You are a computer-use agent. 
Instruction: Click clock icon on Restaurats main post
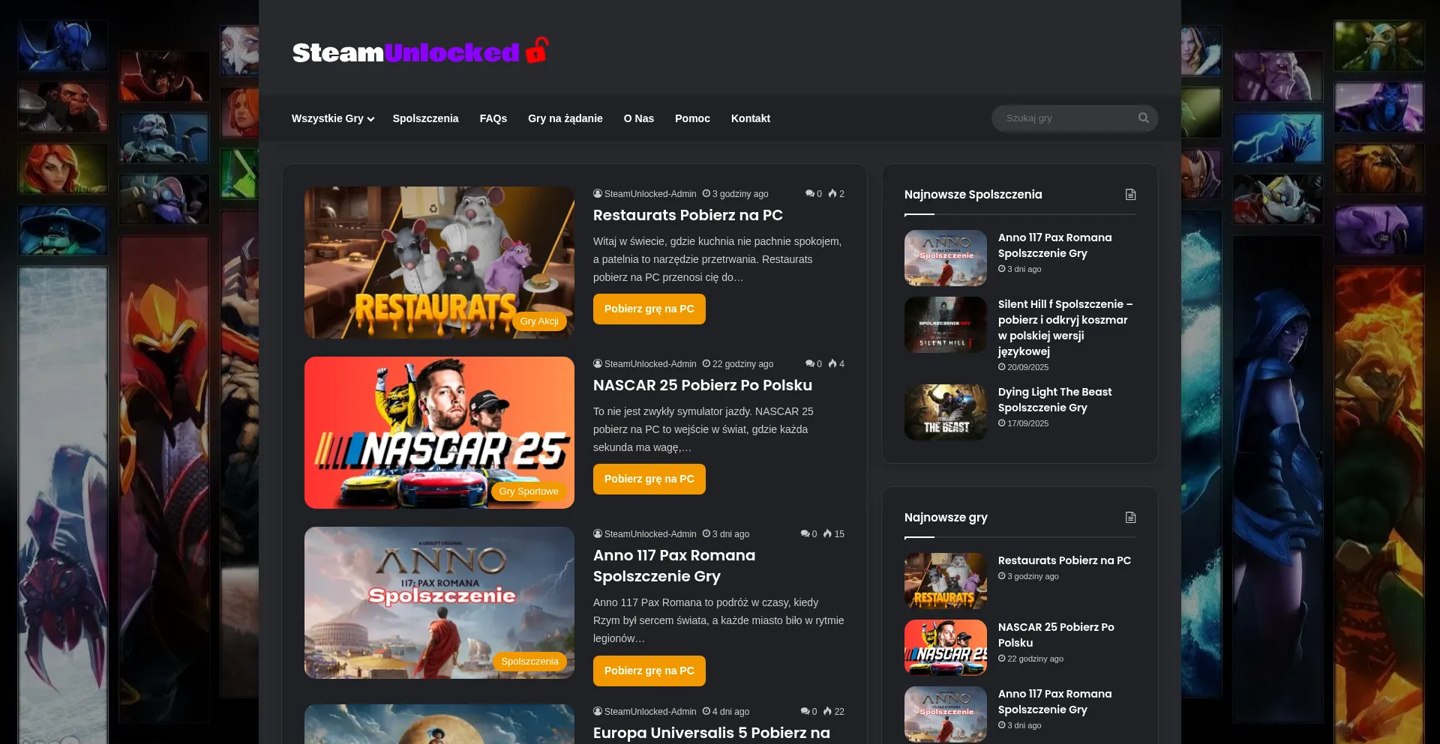coord(706,193)
